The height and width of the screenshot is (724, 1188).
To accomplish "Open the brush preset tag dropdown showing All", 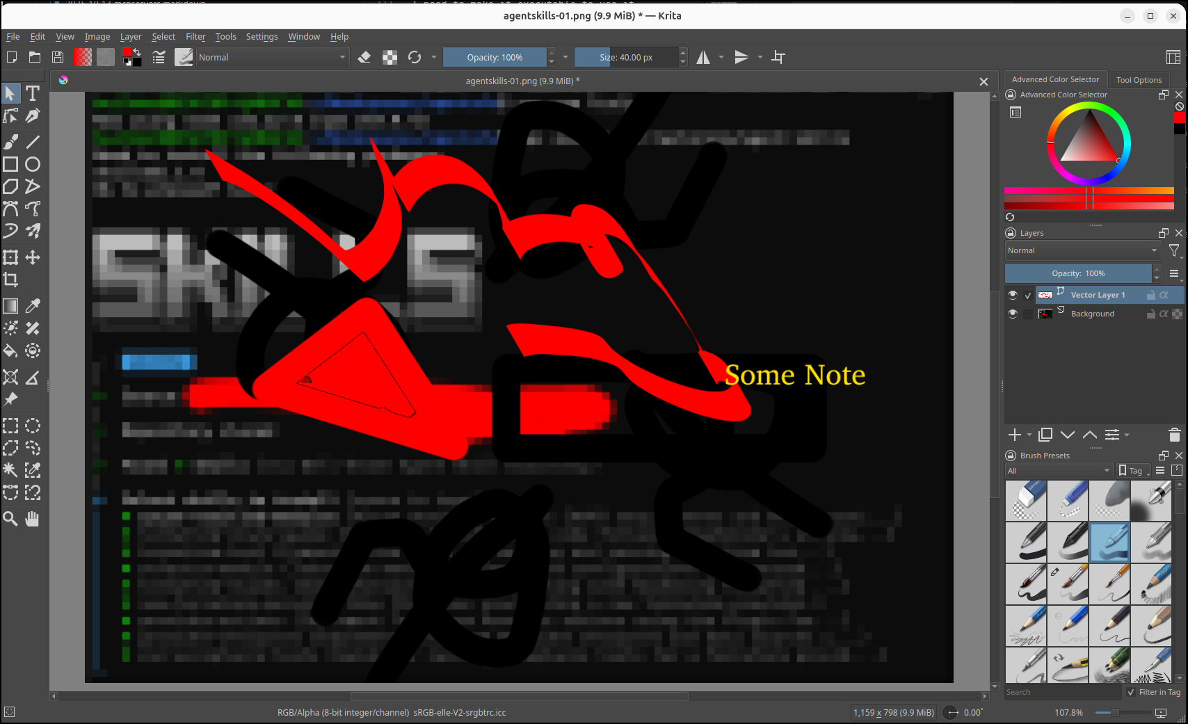I will click(x=1058, y=470).
